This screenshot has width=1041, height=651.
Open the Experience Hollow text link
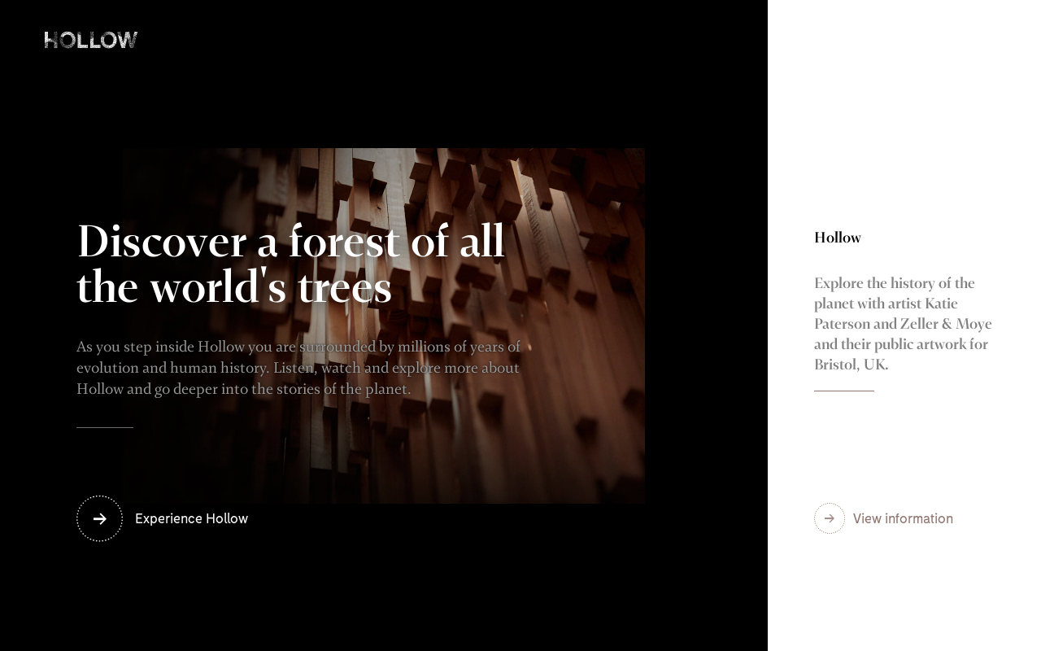point(191,519)
